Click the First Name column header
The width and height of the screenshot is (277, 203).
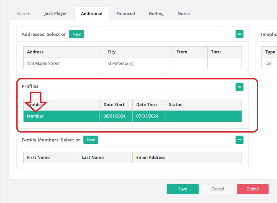pyautogui.click(x=51, y=158)
